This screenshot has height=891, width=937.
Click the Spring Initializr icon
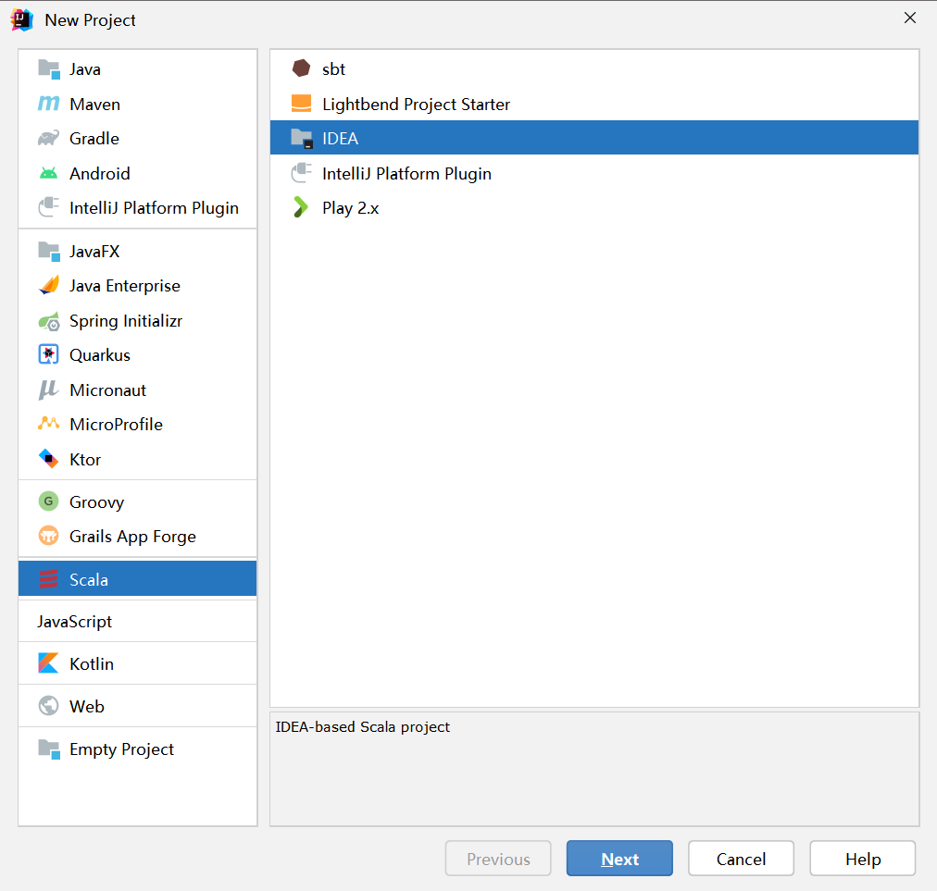pos(49,321)
